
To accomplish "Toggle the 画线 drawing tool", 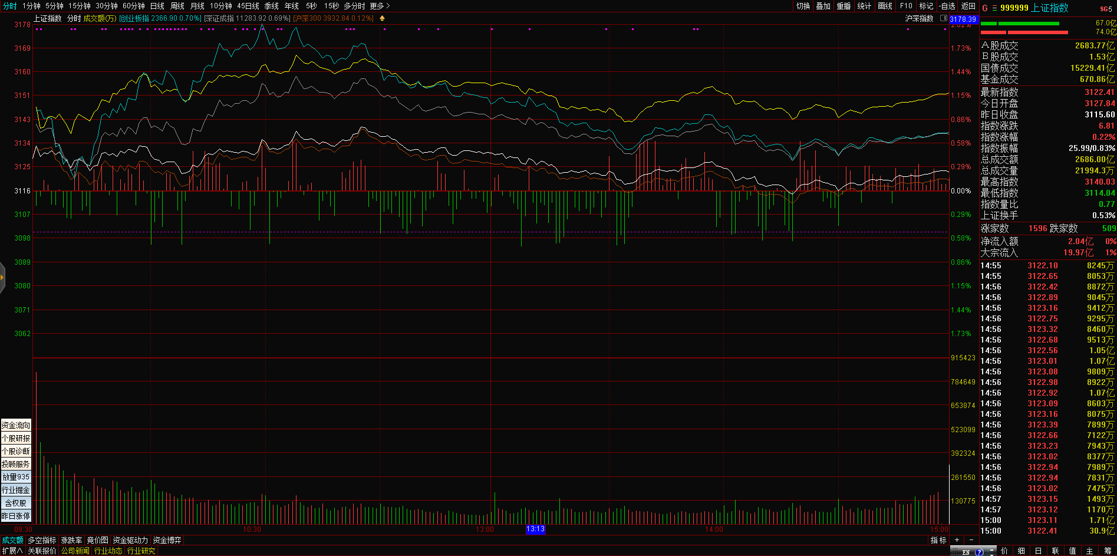I will 885,6.
